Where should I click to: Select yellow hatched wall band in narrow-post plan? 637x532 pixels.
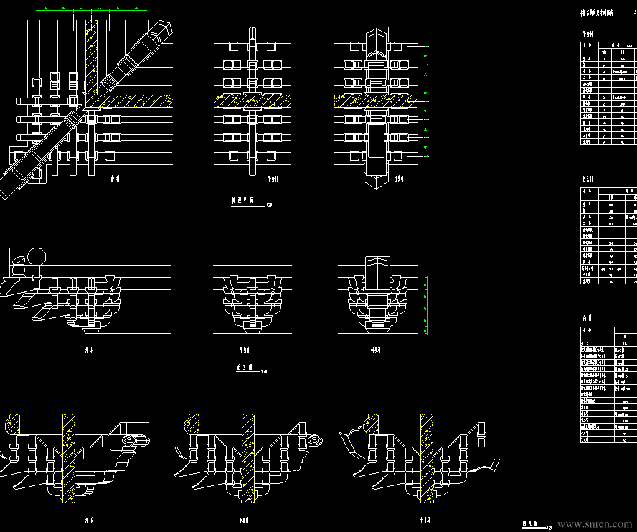click(253, 101)
